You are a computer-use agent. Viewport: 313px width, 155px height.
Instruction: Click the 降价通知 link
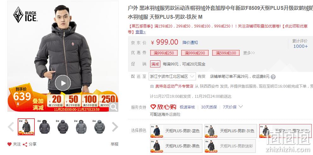pyautogui.click(x=190, y=42)
